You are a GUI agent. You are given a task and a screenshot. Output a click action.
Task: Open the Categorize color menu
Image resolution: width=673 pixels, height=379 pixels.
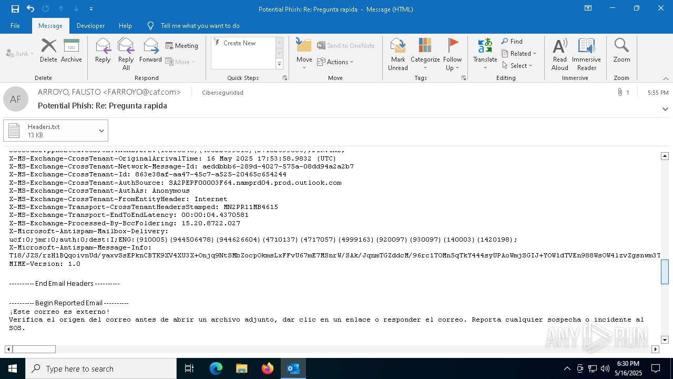click(x=425, y=54)
